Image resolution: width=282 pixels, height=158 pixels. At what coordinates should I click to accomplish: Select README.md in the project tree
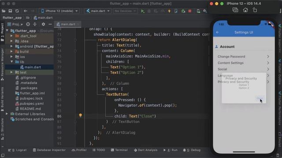[30, 109]
